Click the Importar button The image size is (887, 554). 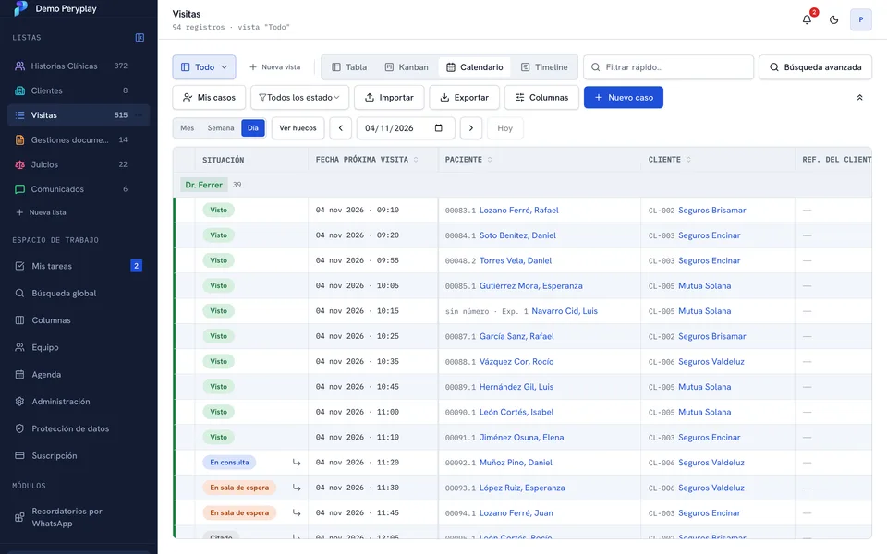coord(389,97)
